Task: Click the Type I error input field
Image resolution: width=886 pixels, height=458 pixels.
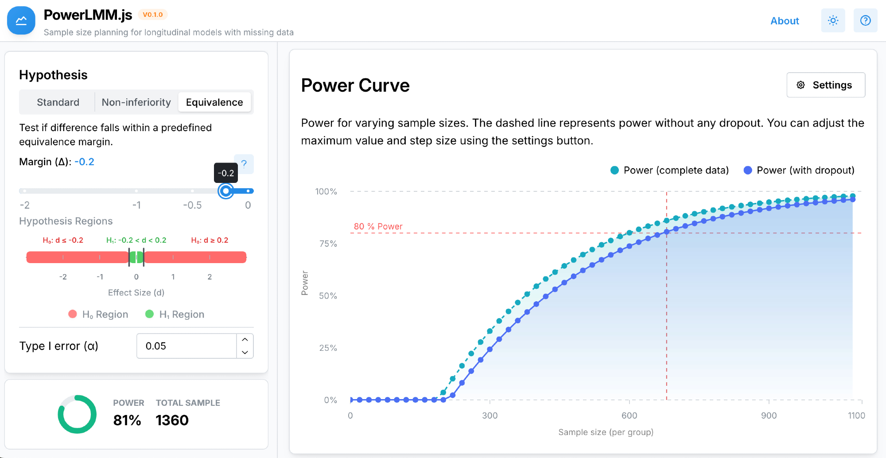Action: (187, 346)
